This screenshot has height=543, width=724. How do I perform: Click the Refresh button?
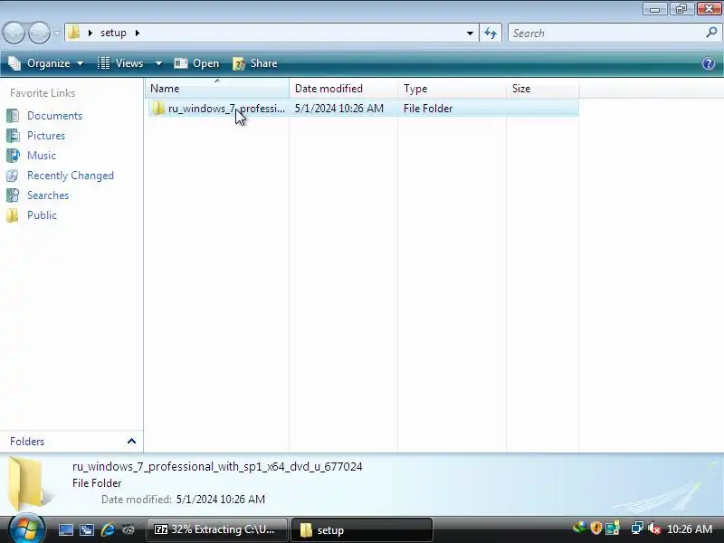(491, 33)
